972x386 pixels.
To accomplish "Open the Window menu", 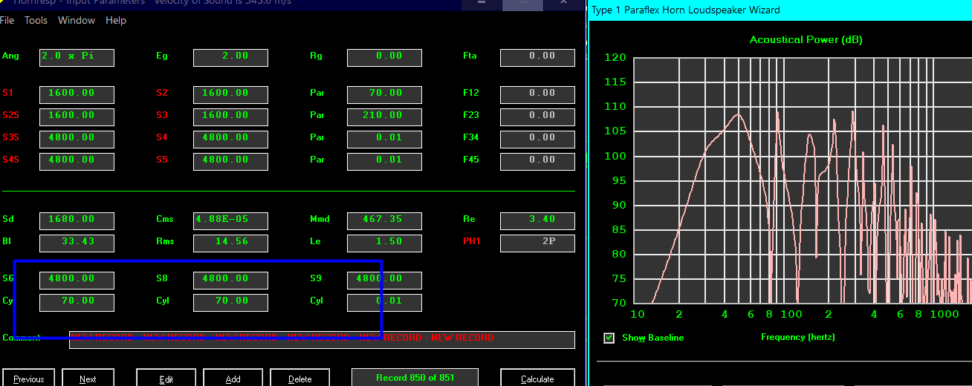I will 77,20.
